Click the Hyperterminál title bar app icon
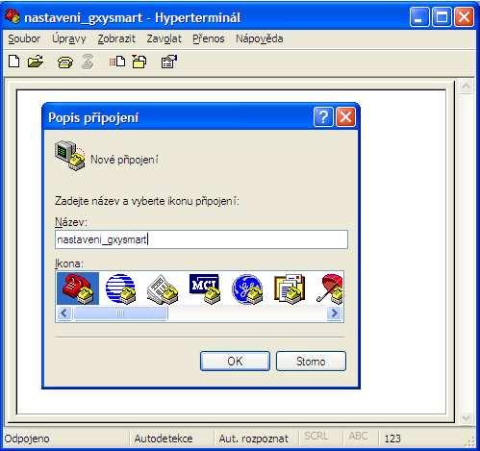Viewport: 480px width, 451px height. coord(13,16)
